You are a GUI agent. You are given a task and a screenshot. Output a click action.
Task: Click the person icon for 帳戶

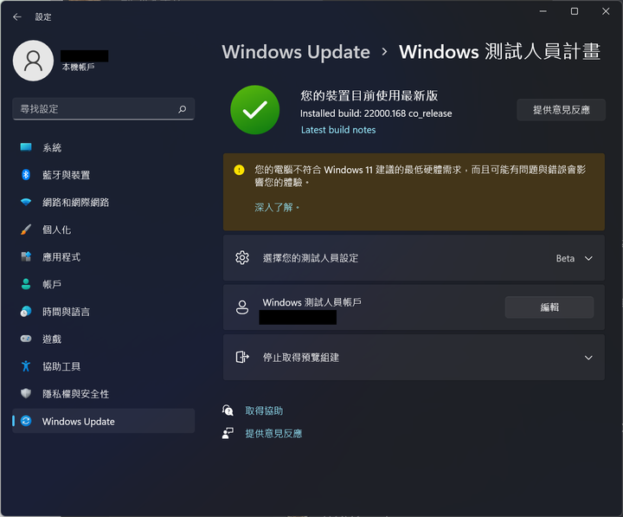pyautogui.click(x=26, y=284)
